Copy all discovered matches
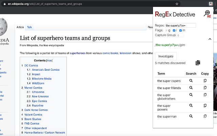217x136 pixels. (198, 63)
